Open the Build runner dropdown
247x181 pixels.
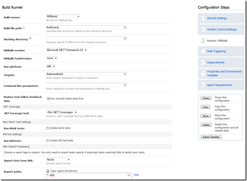(x=63, y=16)
